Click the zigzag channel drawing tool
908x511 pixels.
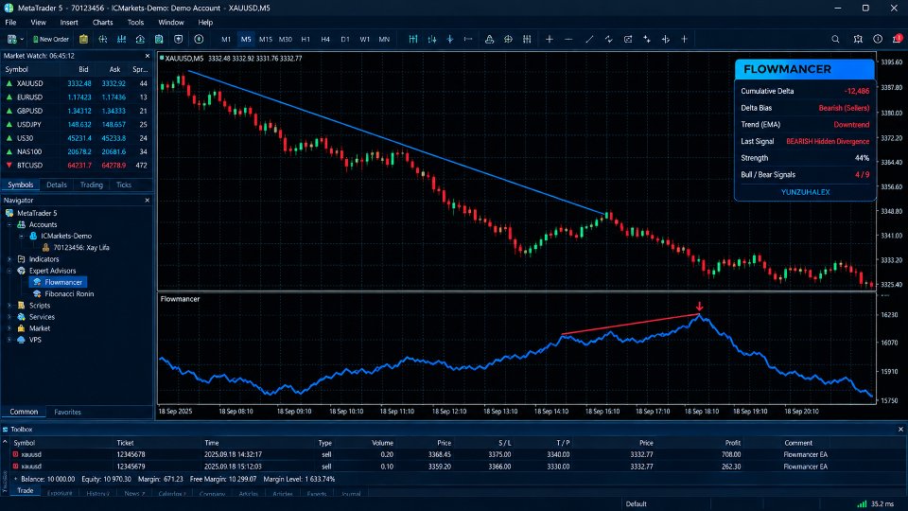(608, 40)
